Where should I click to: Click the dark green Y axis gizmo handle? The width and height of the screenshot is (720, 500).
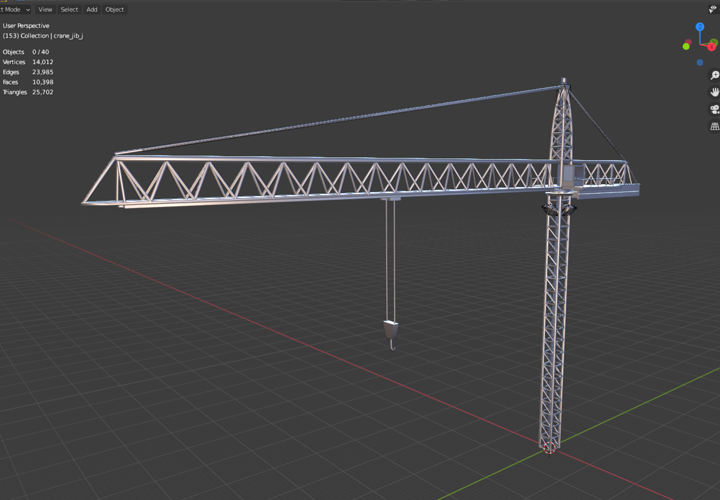(714, 42)
